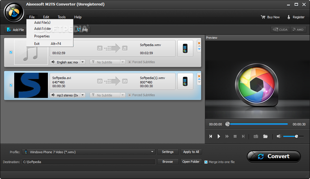310x179 pixels.
Task: Click the Browse button
Action: click(168, 162)
